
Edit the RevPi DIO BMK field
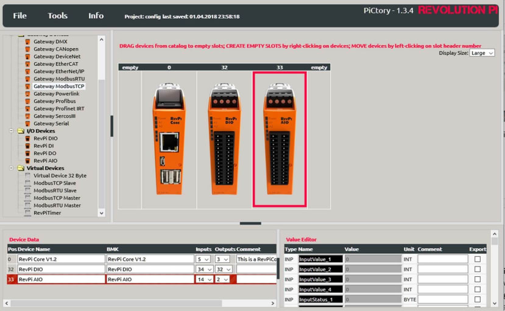(150, 269)
